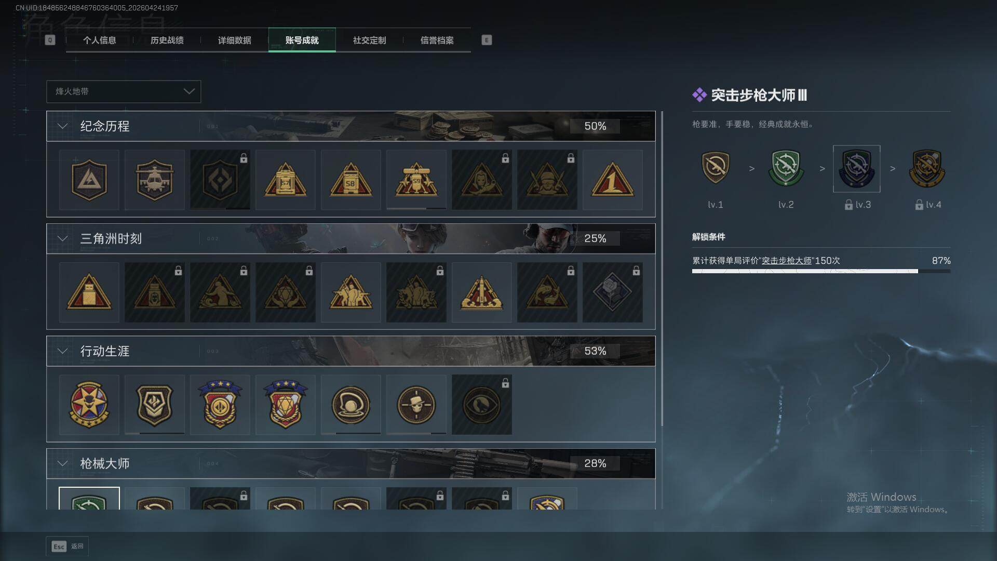The height and width of the screenshot is (561, 997).
Task: Click the achievement list vertical scrollbar
Action: (662, 269)
